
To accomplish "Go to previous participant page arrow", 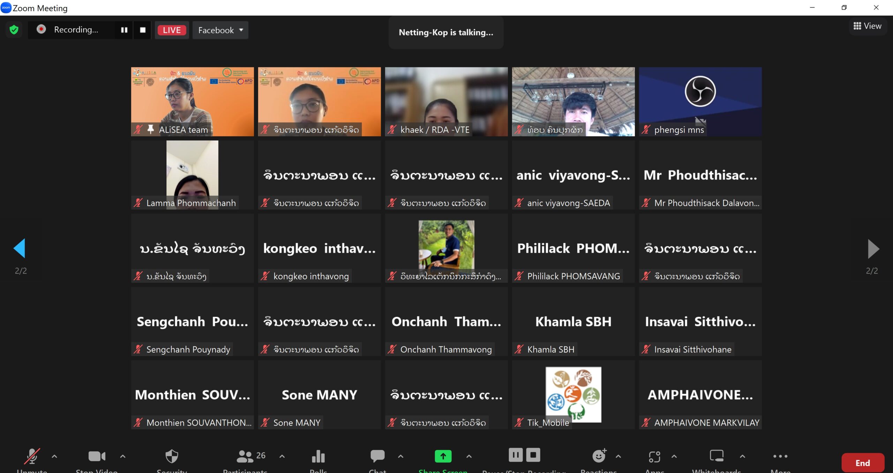I will click(20, 248).
